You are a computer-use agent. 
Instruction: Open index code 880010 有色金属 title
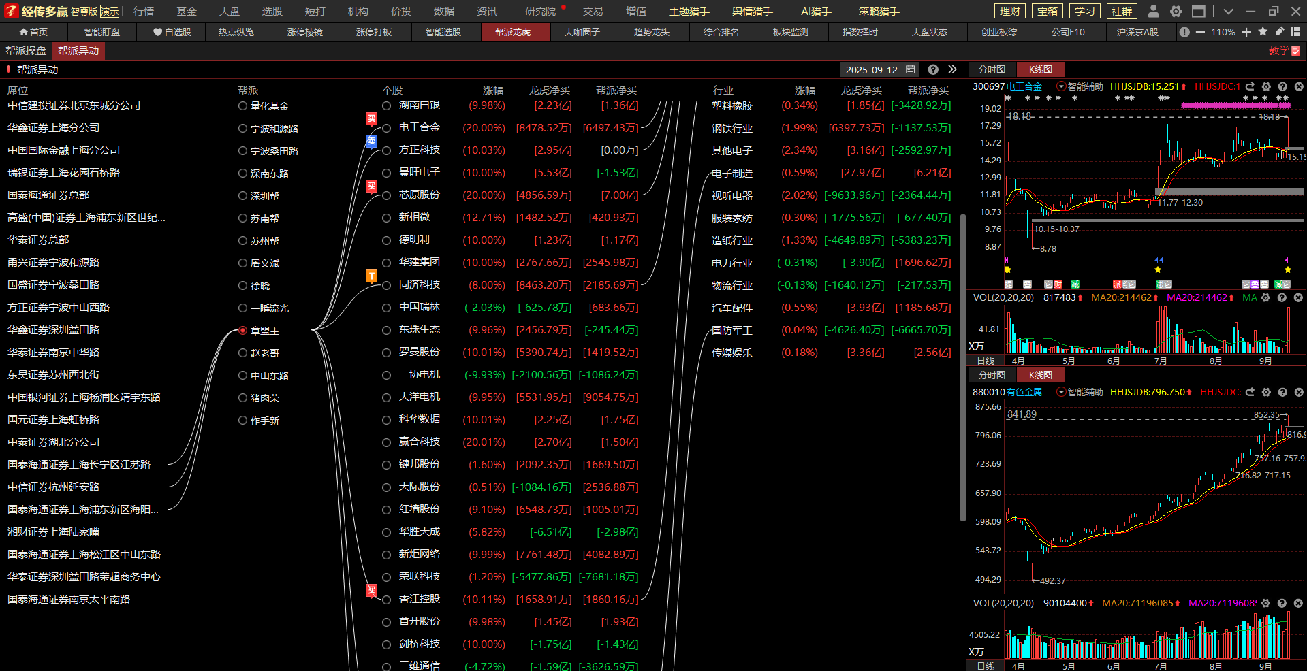pos(1007,392)
